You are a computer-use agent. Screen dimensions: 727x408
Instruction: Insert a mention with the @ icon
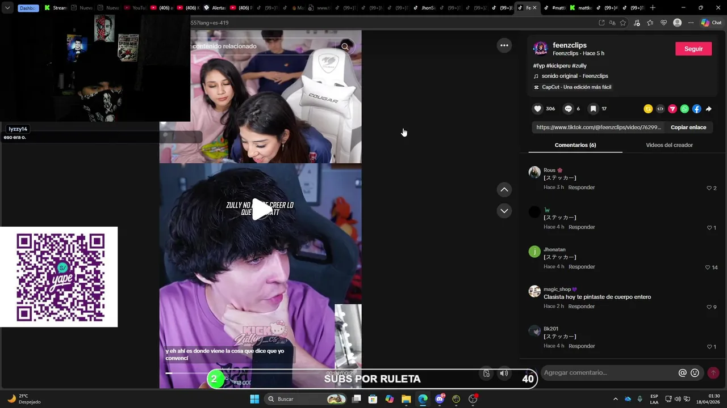pos(682,373)
